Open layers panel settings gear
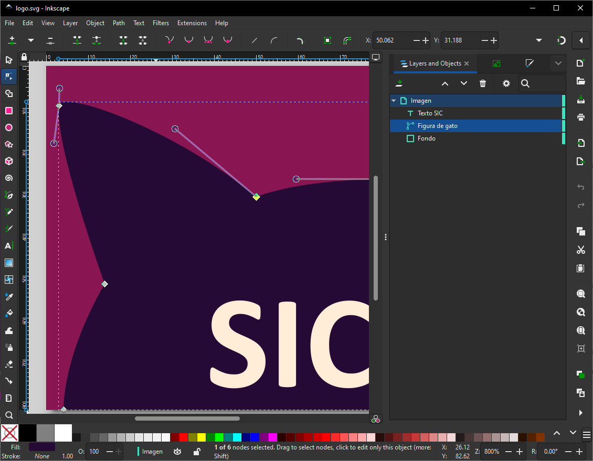 tap(506, 83)
